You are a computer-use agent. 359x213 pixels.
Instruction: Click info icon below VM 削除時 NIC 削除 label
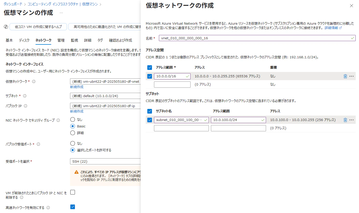pyautogui.click(x=22, y=198)
